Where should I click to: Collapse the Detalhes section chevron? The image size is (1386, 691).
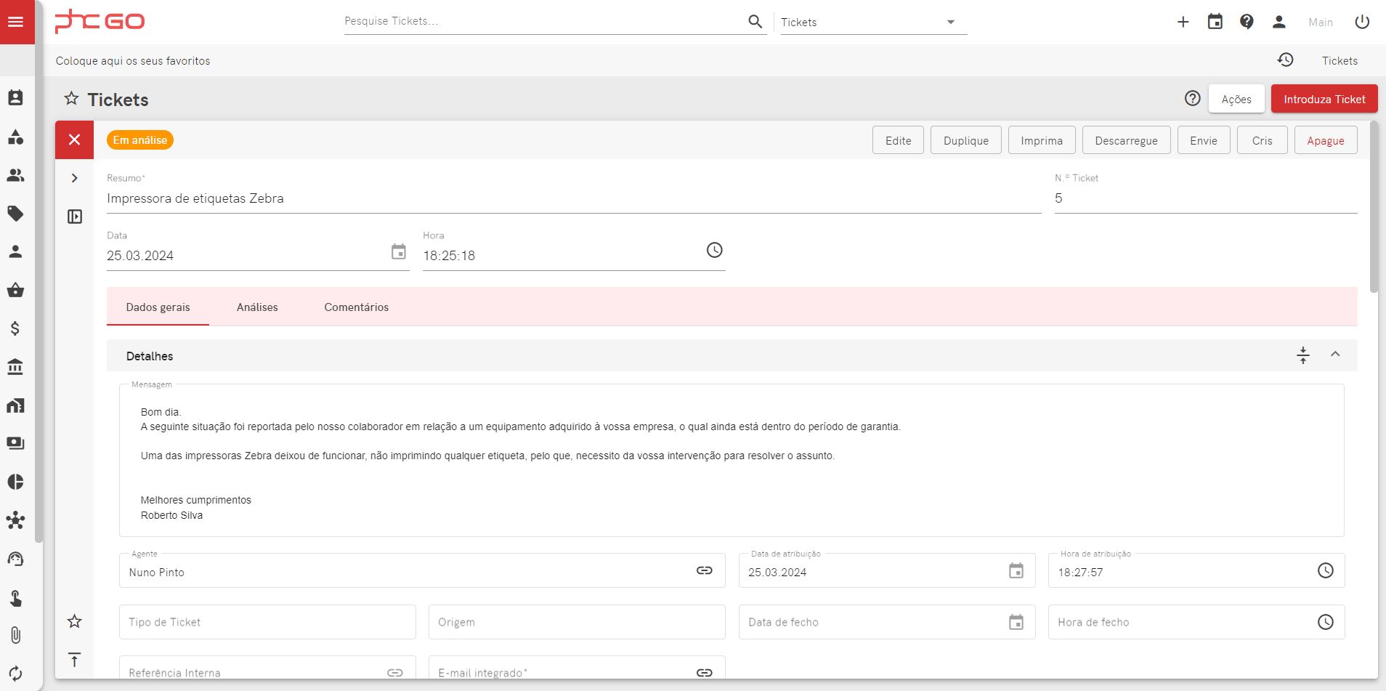[x=1335, y=355]
